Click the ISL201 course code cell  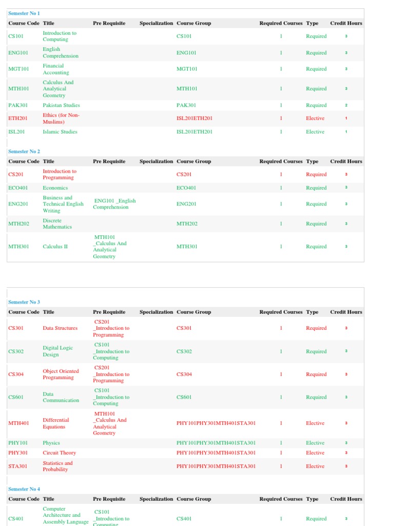click(16, 132)
